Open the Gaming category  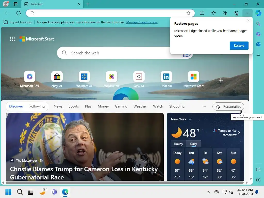(x=121, y=106)
